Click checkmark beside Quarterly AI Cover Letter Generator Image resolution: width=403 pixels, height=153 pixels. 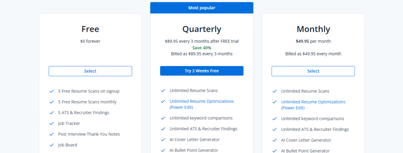[x=163, y=140]
